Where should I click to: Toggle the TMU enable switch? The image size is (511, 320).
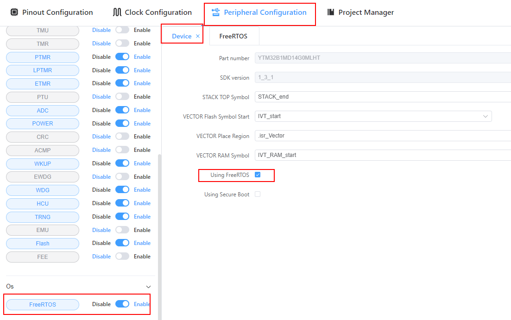pos(122,30)
